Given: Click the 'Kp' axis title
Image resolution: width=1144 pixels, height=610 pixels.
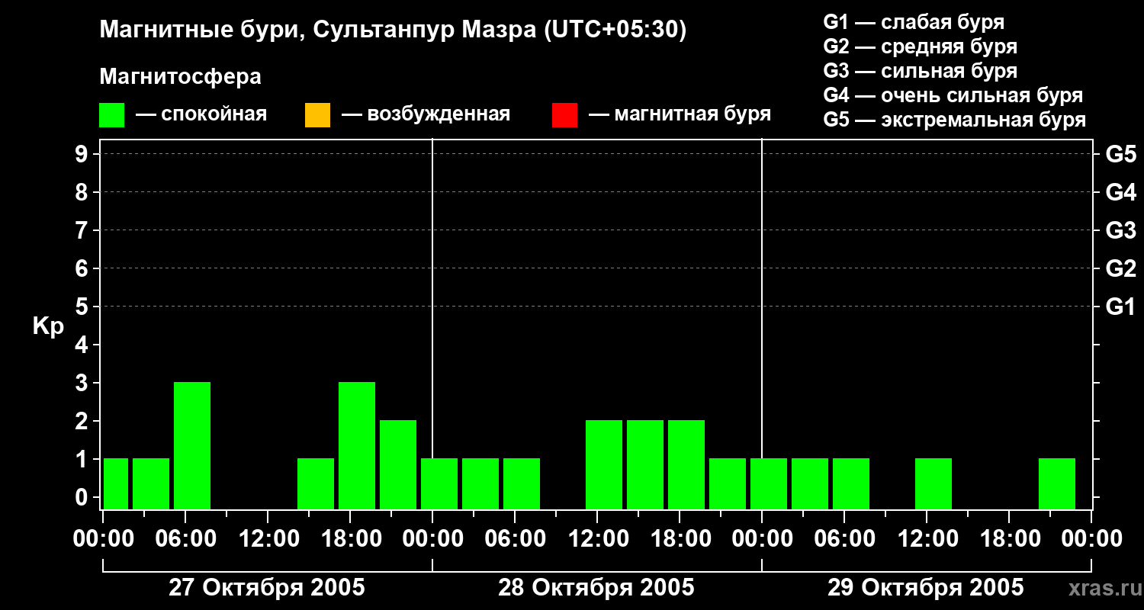Looking at the screenshot, I should coord(49,326).
